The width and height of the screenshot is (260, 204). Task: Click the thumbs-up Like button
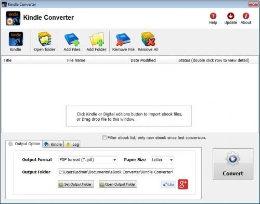tap(168, 184)
